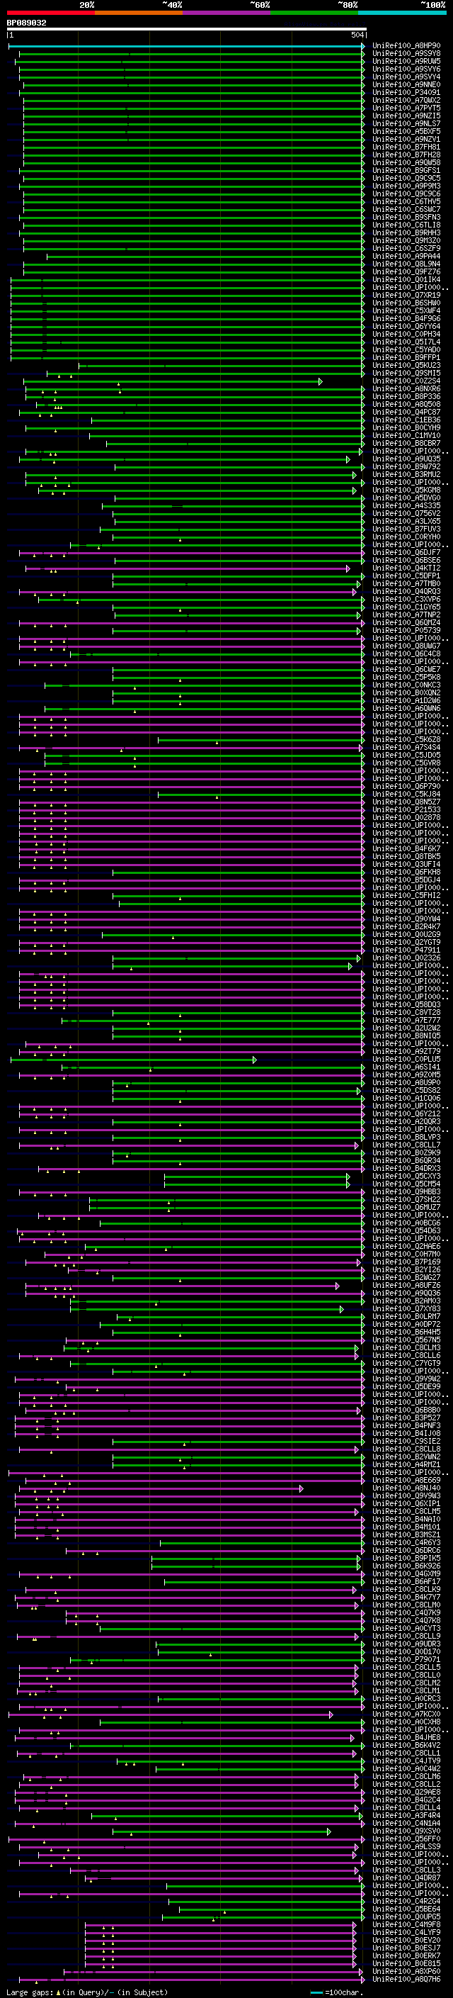Select label UniRef100_Q5KU23
This screenshot has width=453, height=1998.
click(406, 365)
